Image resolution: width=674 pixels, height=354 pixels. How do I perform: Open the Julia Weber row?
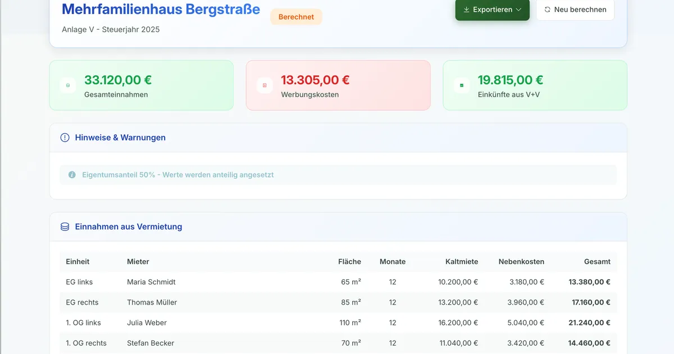click(147, 323)
